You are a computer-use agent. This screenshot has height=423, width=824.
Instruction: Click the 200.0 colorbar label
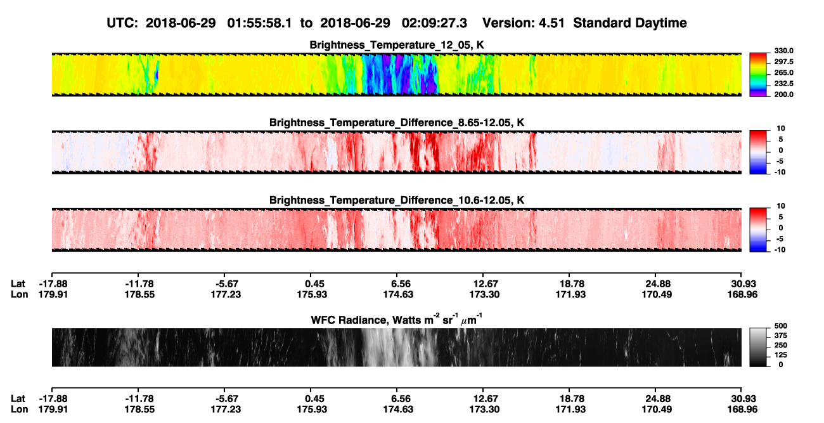783,94
